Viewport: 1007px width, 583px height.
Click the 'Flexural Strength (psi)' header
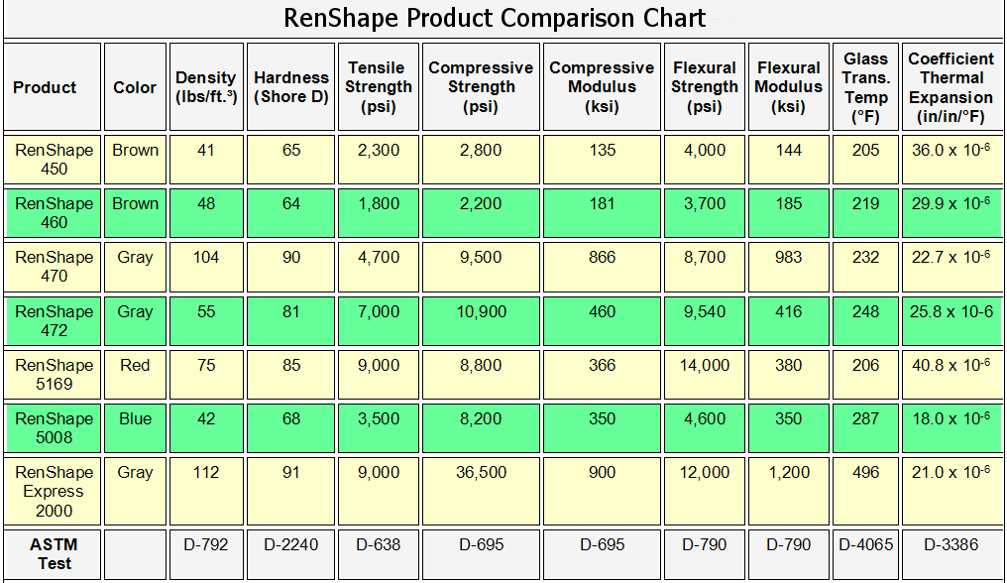pyautogui.click(x=705, y=87)
